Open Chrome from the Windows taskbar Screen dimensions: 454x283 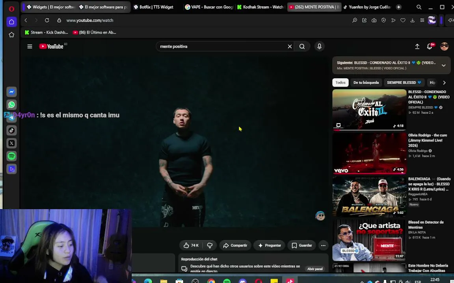(x=211, y=281)
